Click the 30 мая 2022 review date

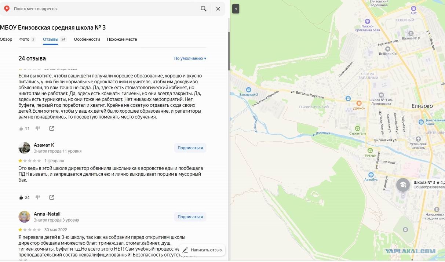pos(56,230)
